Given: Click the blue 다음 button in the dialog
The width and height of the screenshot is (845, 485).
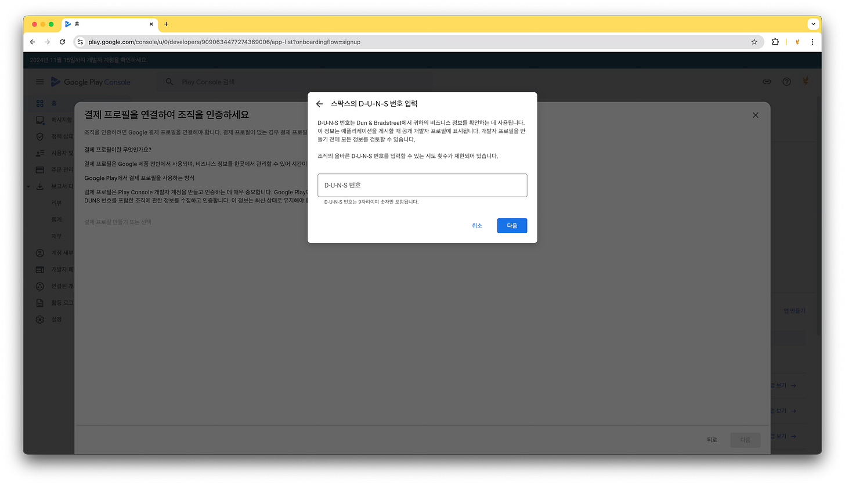Looking at the screenshot, I should pyautogui.click(x=512, y=226).
